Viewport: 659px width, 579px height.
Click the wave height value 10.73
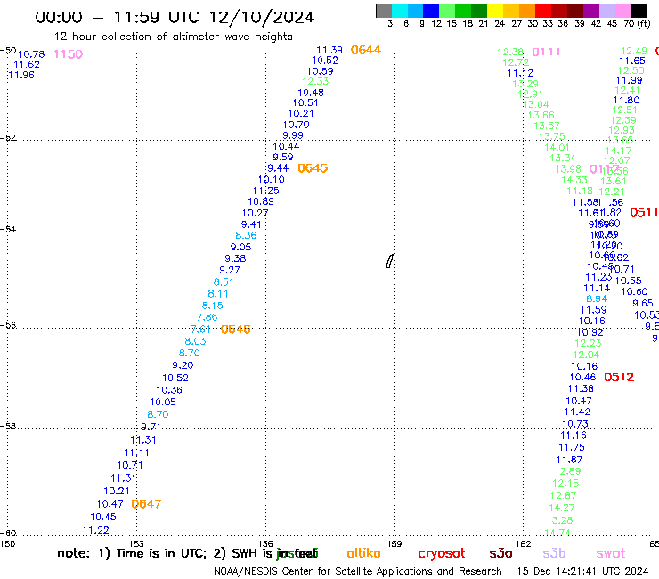(575, 424)
